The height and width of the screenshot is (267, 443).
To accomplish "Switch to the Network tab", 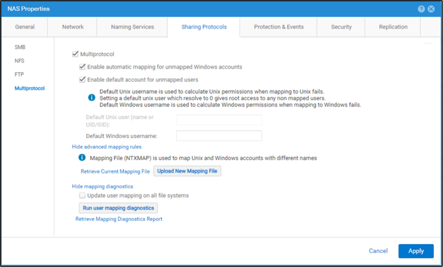I will click(x=73, y=27).
